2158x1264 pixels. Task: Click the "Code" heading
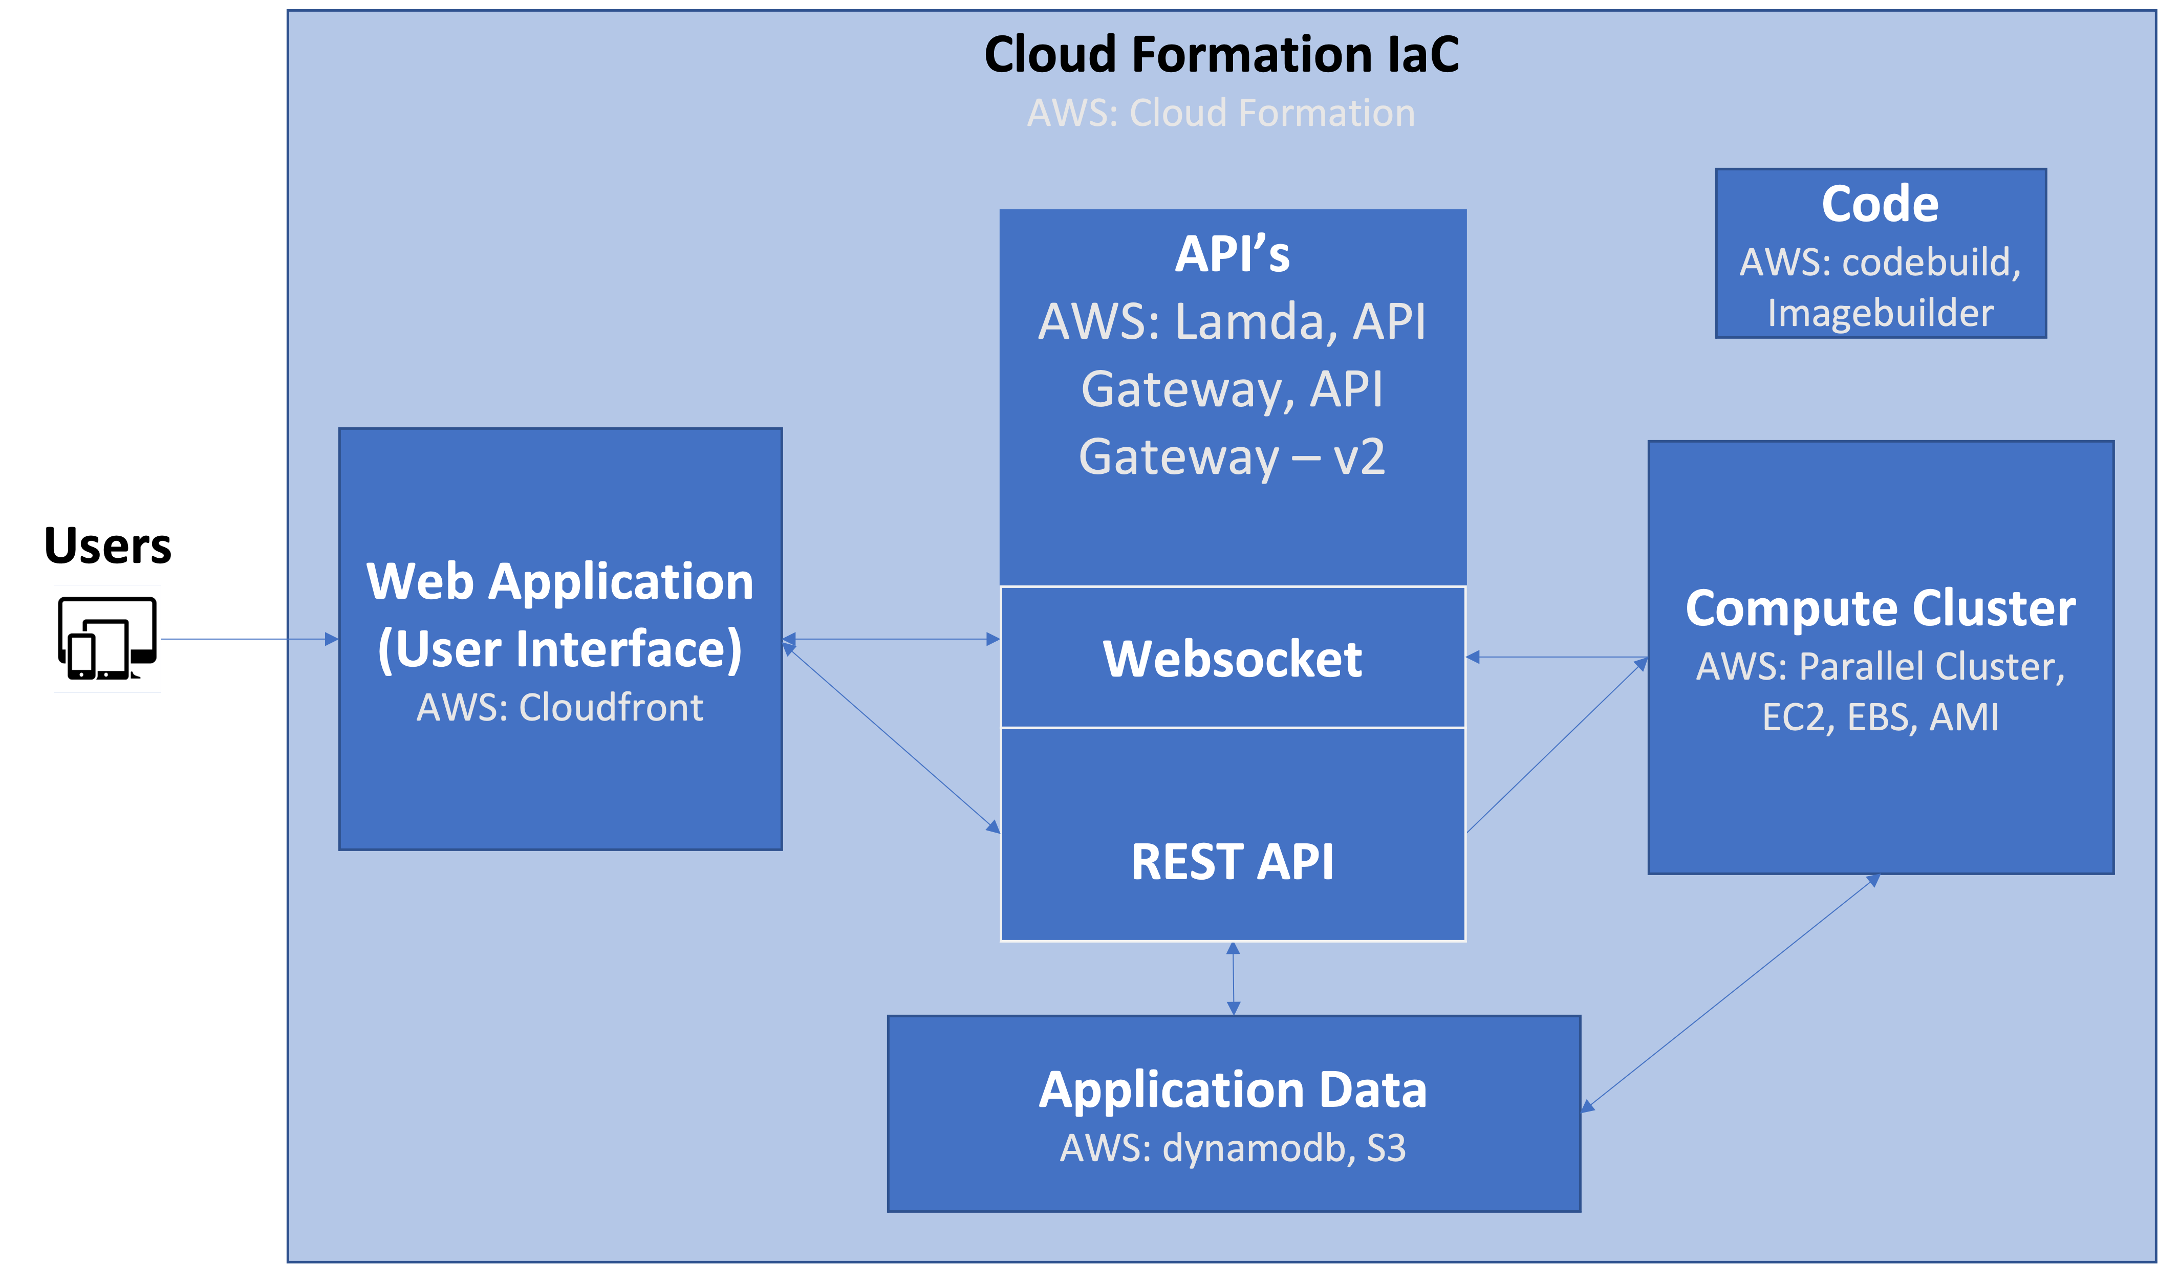click(x=1881, y=204)
